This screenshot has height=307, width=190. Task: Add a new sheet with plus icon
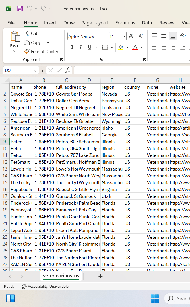100,276
